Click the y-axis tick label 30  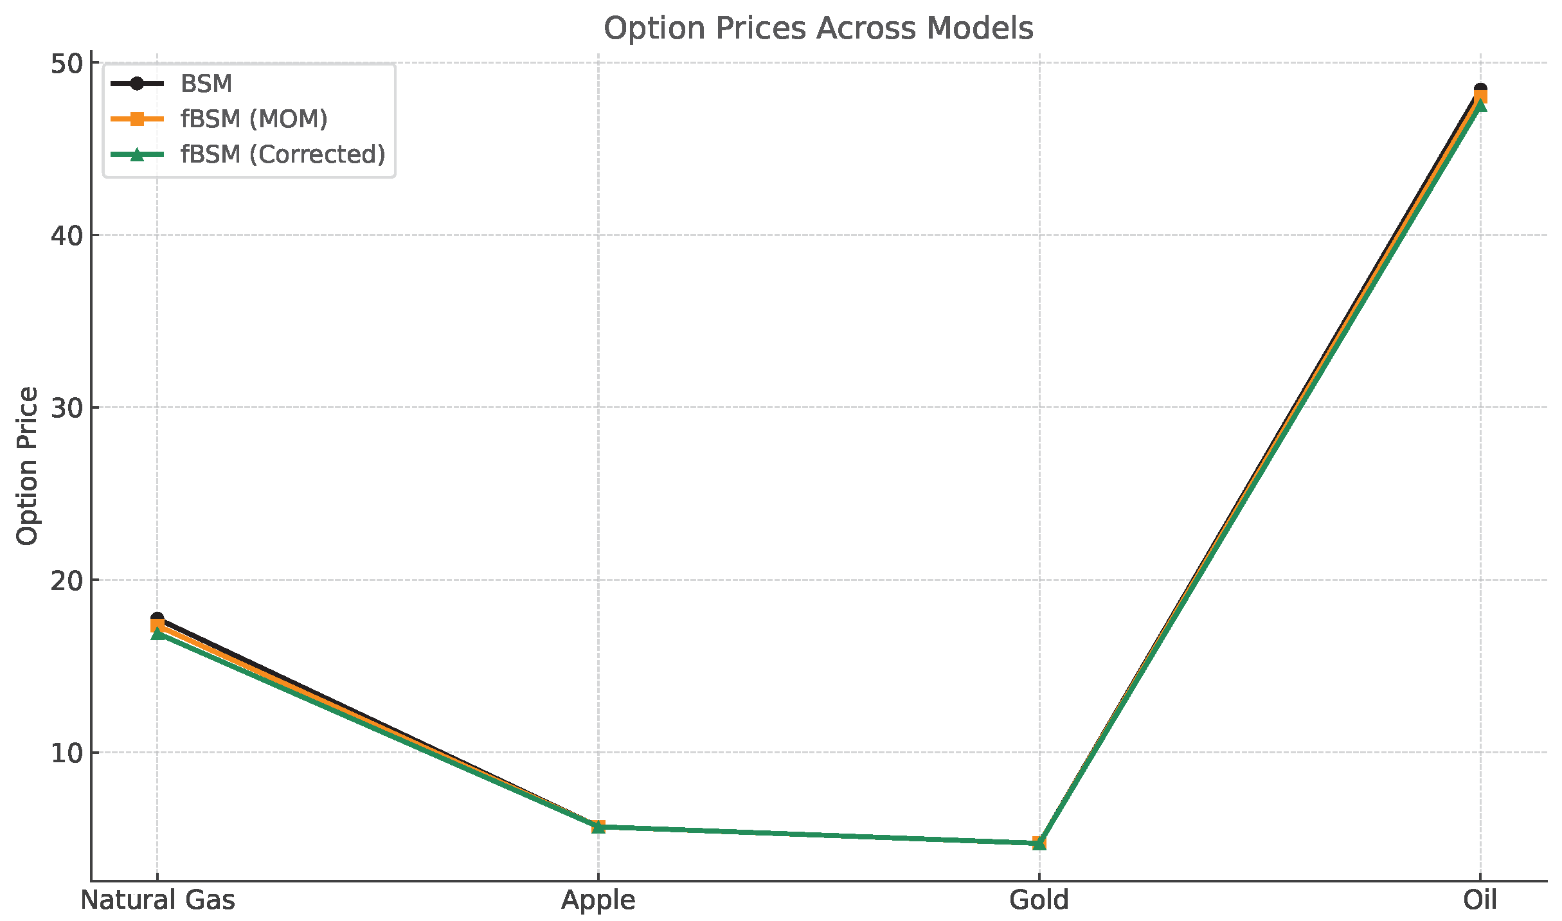coord(67,408)
